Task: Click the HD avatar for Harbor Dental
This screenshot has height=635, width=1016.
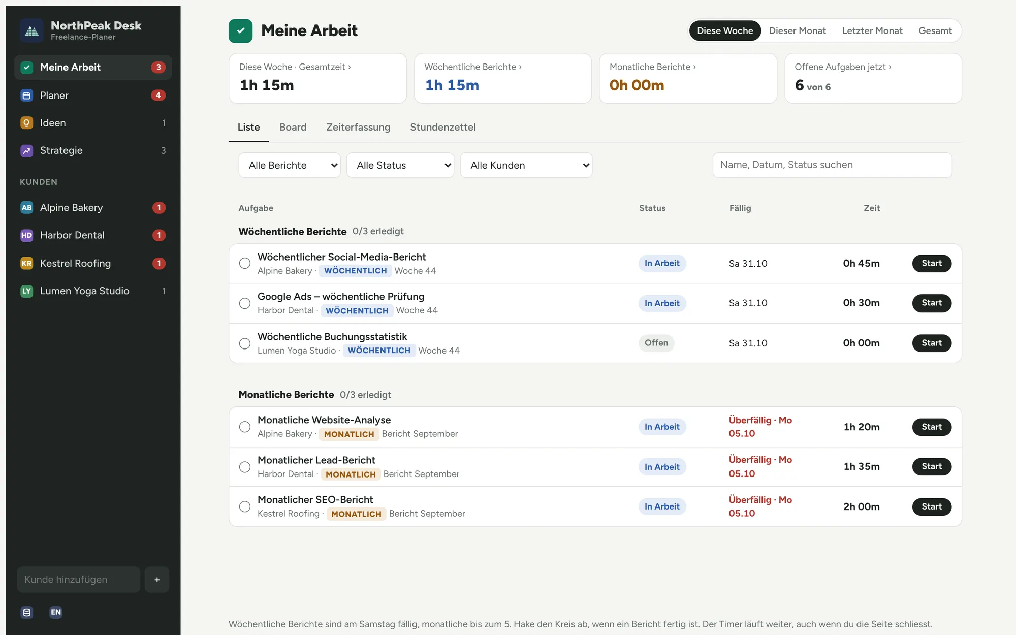Action: click(x=27, y=235)
